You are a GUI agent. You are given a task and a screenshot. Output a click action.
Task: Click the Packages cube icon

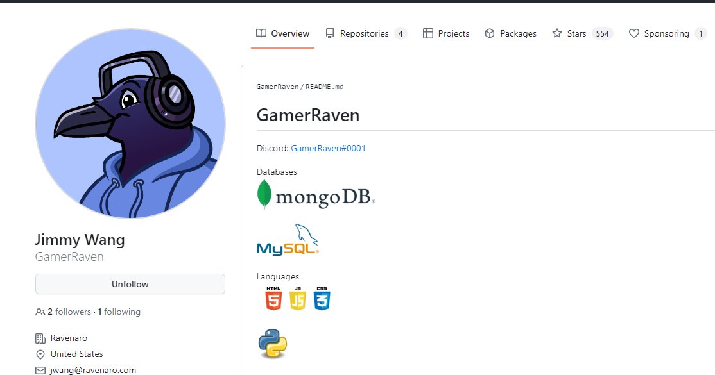pyautogui.click(x=490, y=33)
